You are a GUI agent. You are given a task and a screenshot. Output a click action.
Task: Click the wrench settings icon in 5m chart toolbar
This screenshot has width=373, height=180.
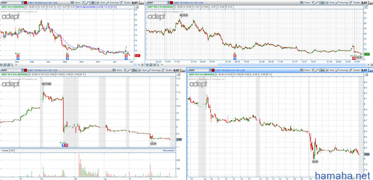point(317,70)
